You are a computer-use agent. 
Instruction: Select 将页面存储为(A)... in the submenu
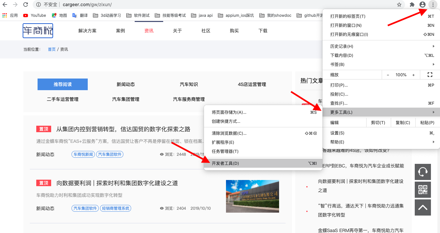263,112
